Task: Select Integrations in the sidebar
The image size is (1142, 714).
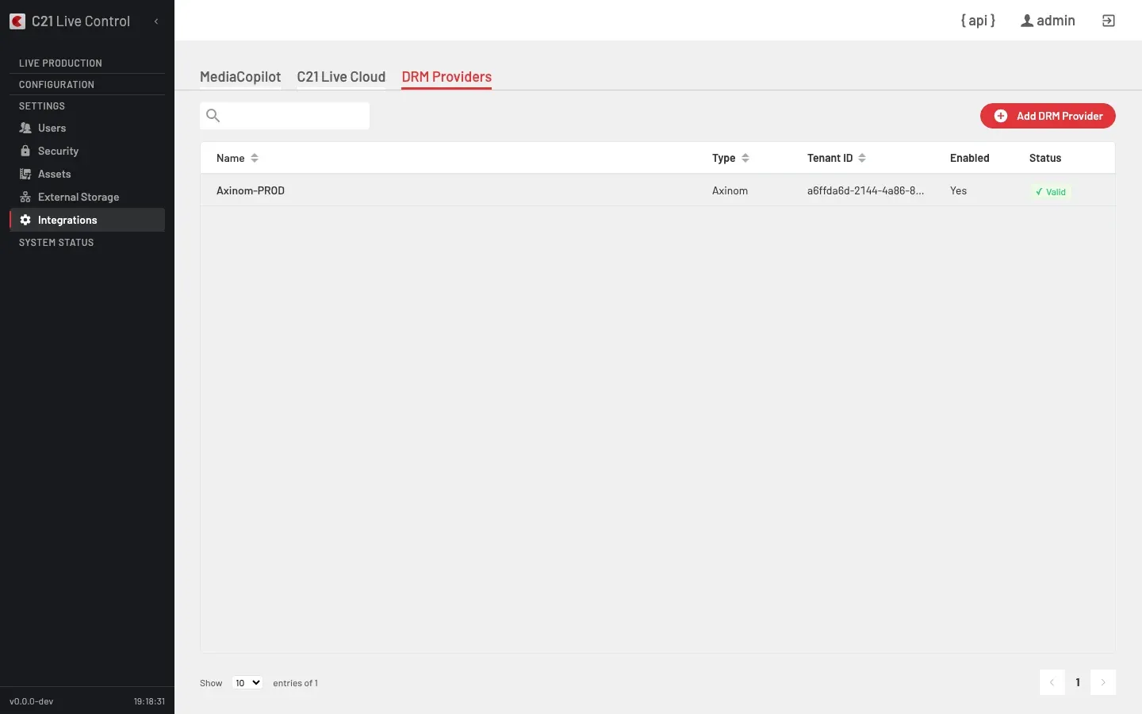Action: [x=87, y=220]
